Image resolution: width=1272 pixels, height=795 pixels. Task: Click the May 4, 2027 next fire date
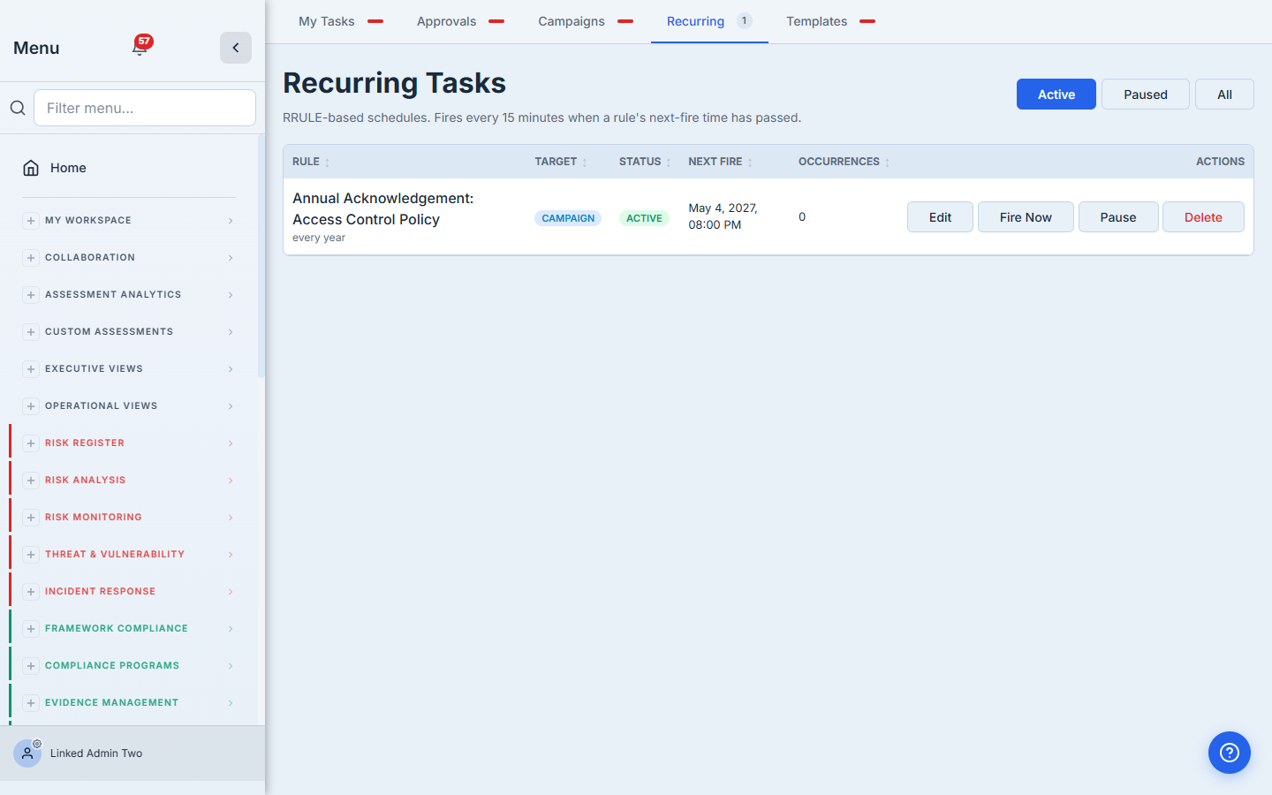(x=723, y=216)
